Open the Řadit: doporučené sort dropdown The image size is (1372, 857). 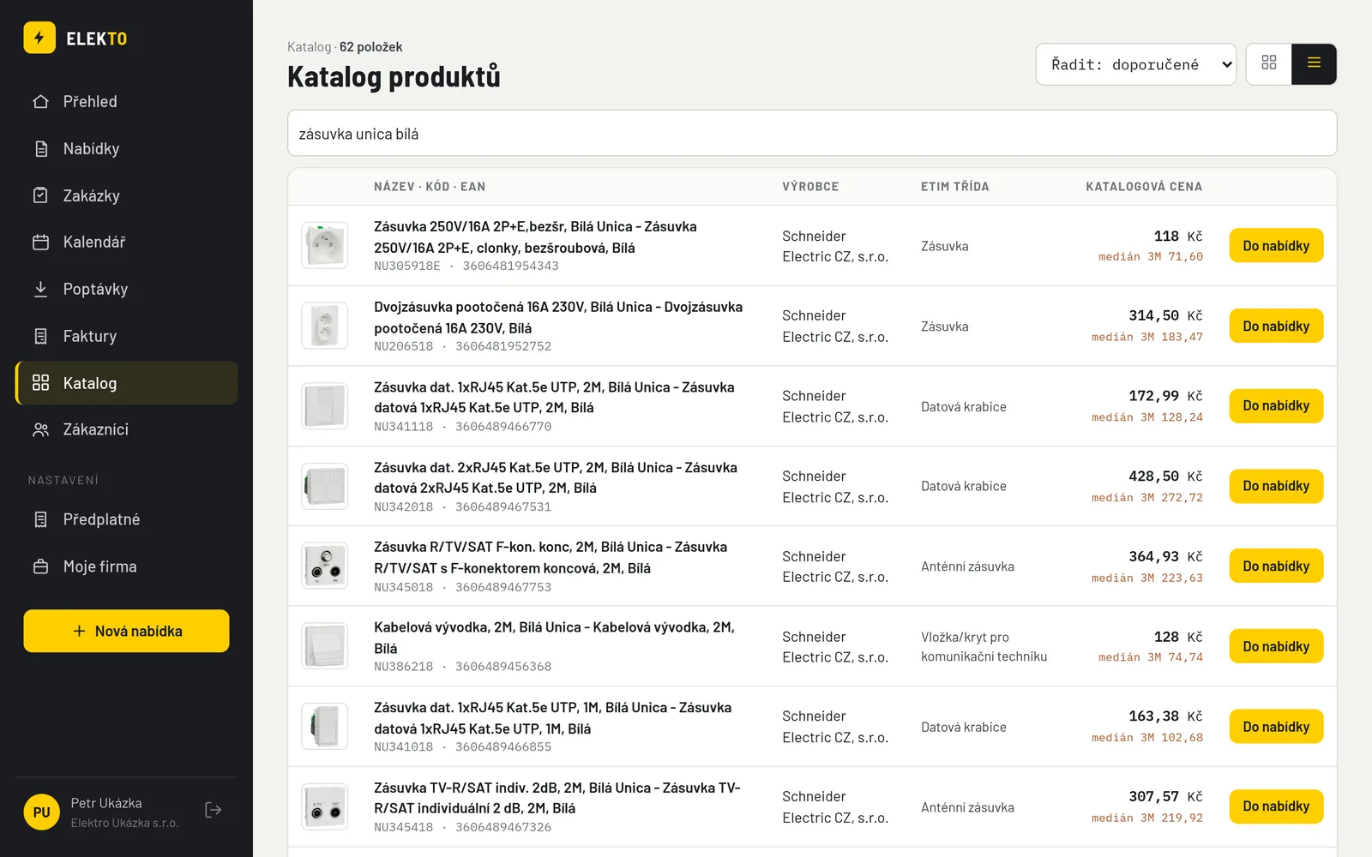(x=1135, y=64)
